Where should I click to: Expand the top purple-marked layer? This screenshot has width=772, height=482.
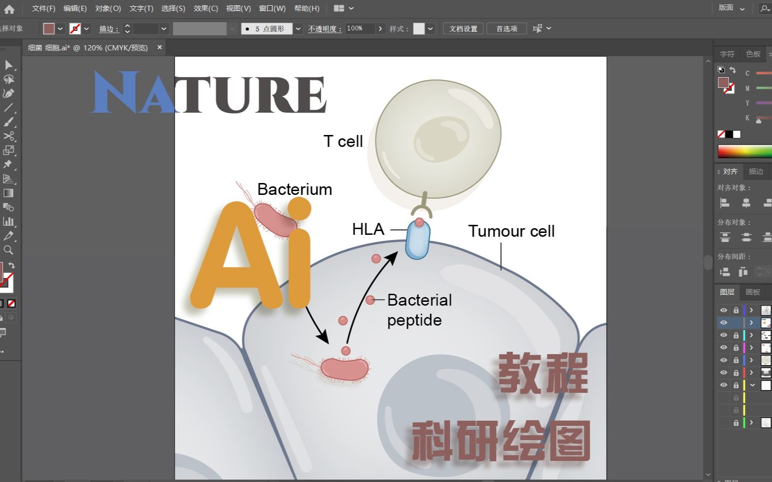point(752,310)
